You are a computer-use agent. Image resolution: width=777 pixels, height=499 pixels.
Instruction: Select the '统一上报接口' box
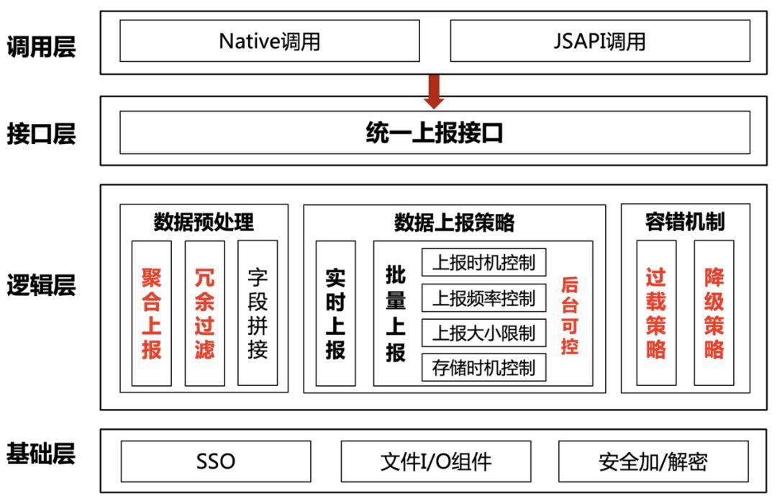tap(435, 132)
